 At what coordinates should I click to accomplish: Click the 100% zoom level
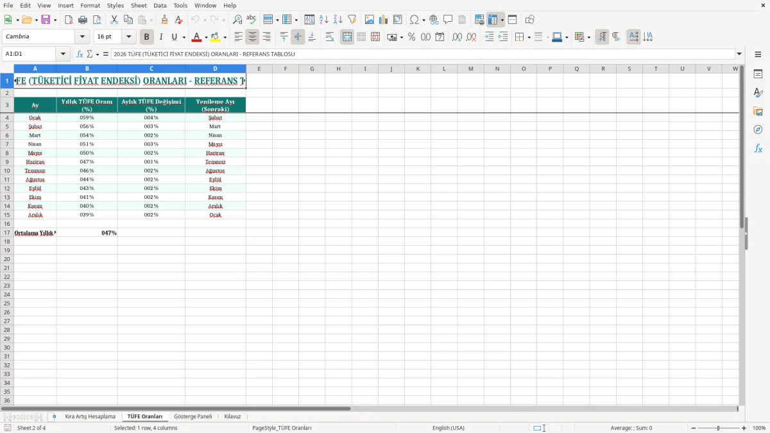759,428
